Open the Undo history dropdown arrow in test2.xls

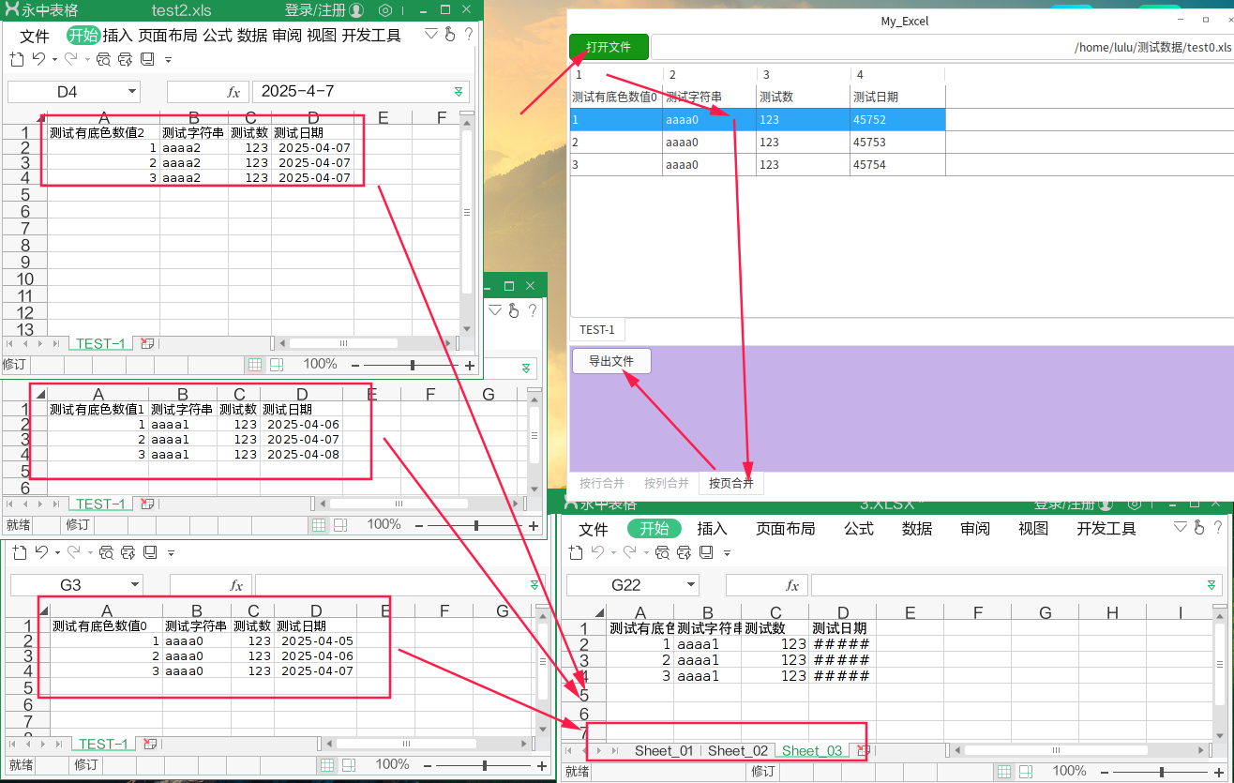click(x=54, y=59)
